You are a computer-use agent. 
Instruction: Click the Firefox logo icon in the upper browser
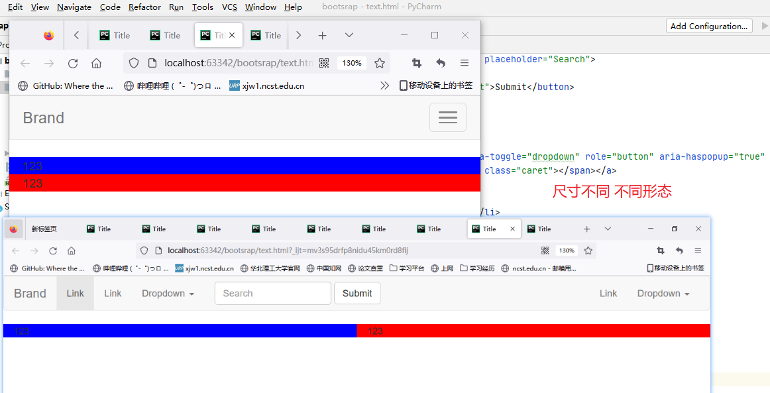click(48, 35)
